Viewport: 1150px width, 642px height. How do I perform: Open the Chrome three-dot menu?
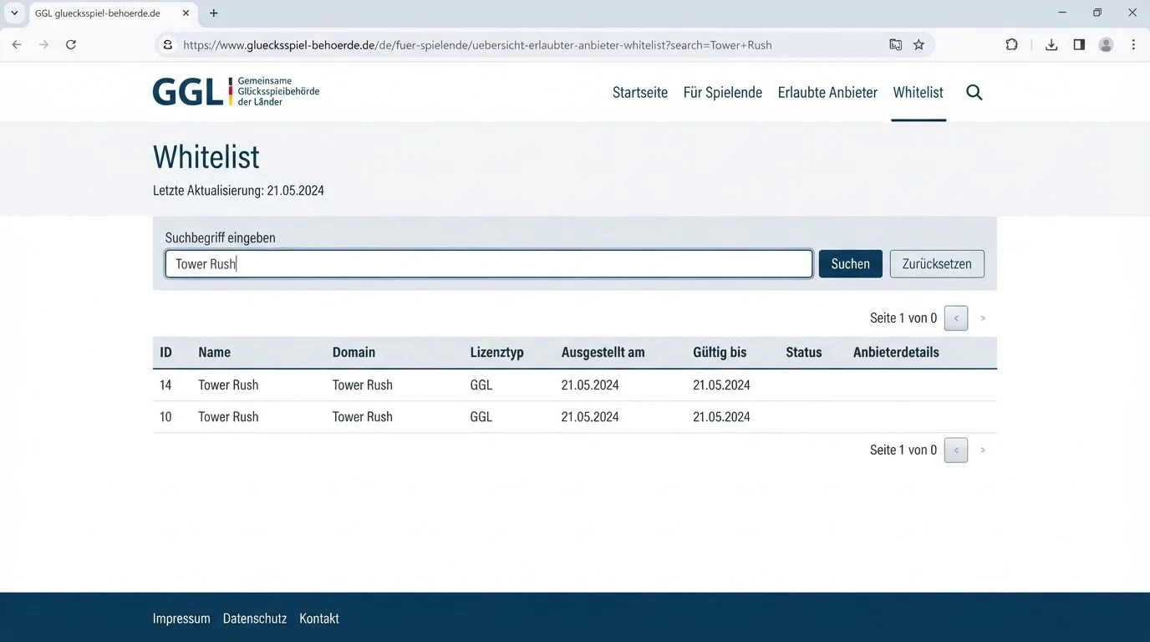point(1133,45)
